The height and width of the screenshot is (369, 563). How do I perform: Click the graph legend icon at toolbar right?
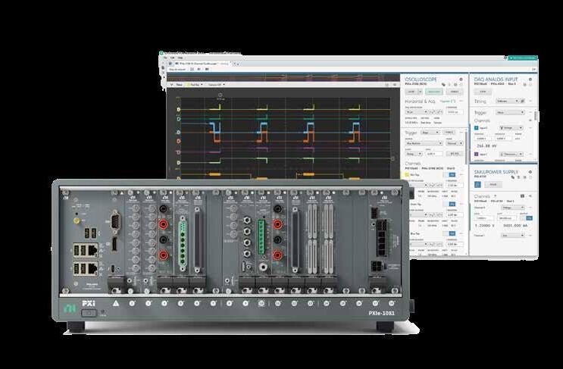pyautogui.click(x=395, y=85)
